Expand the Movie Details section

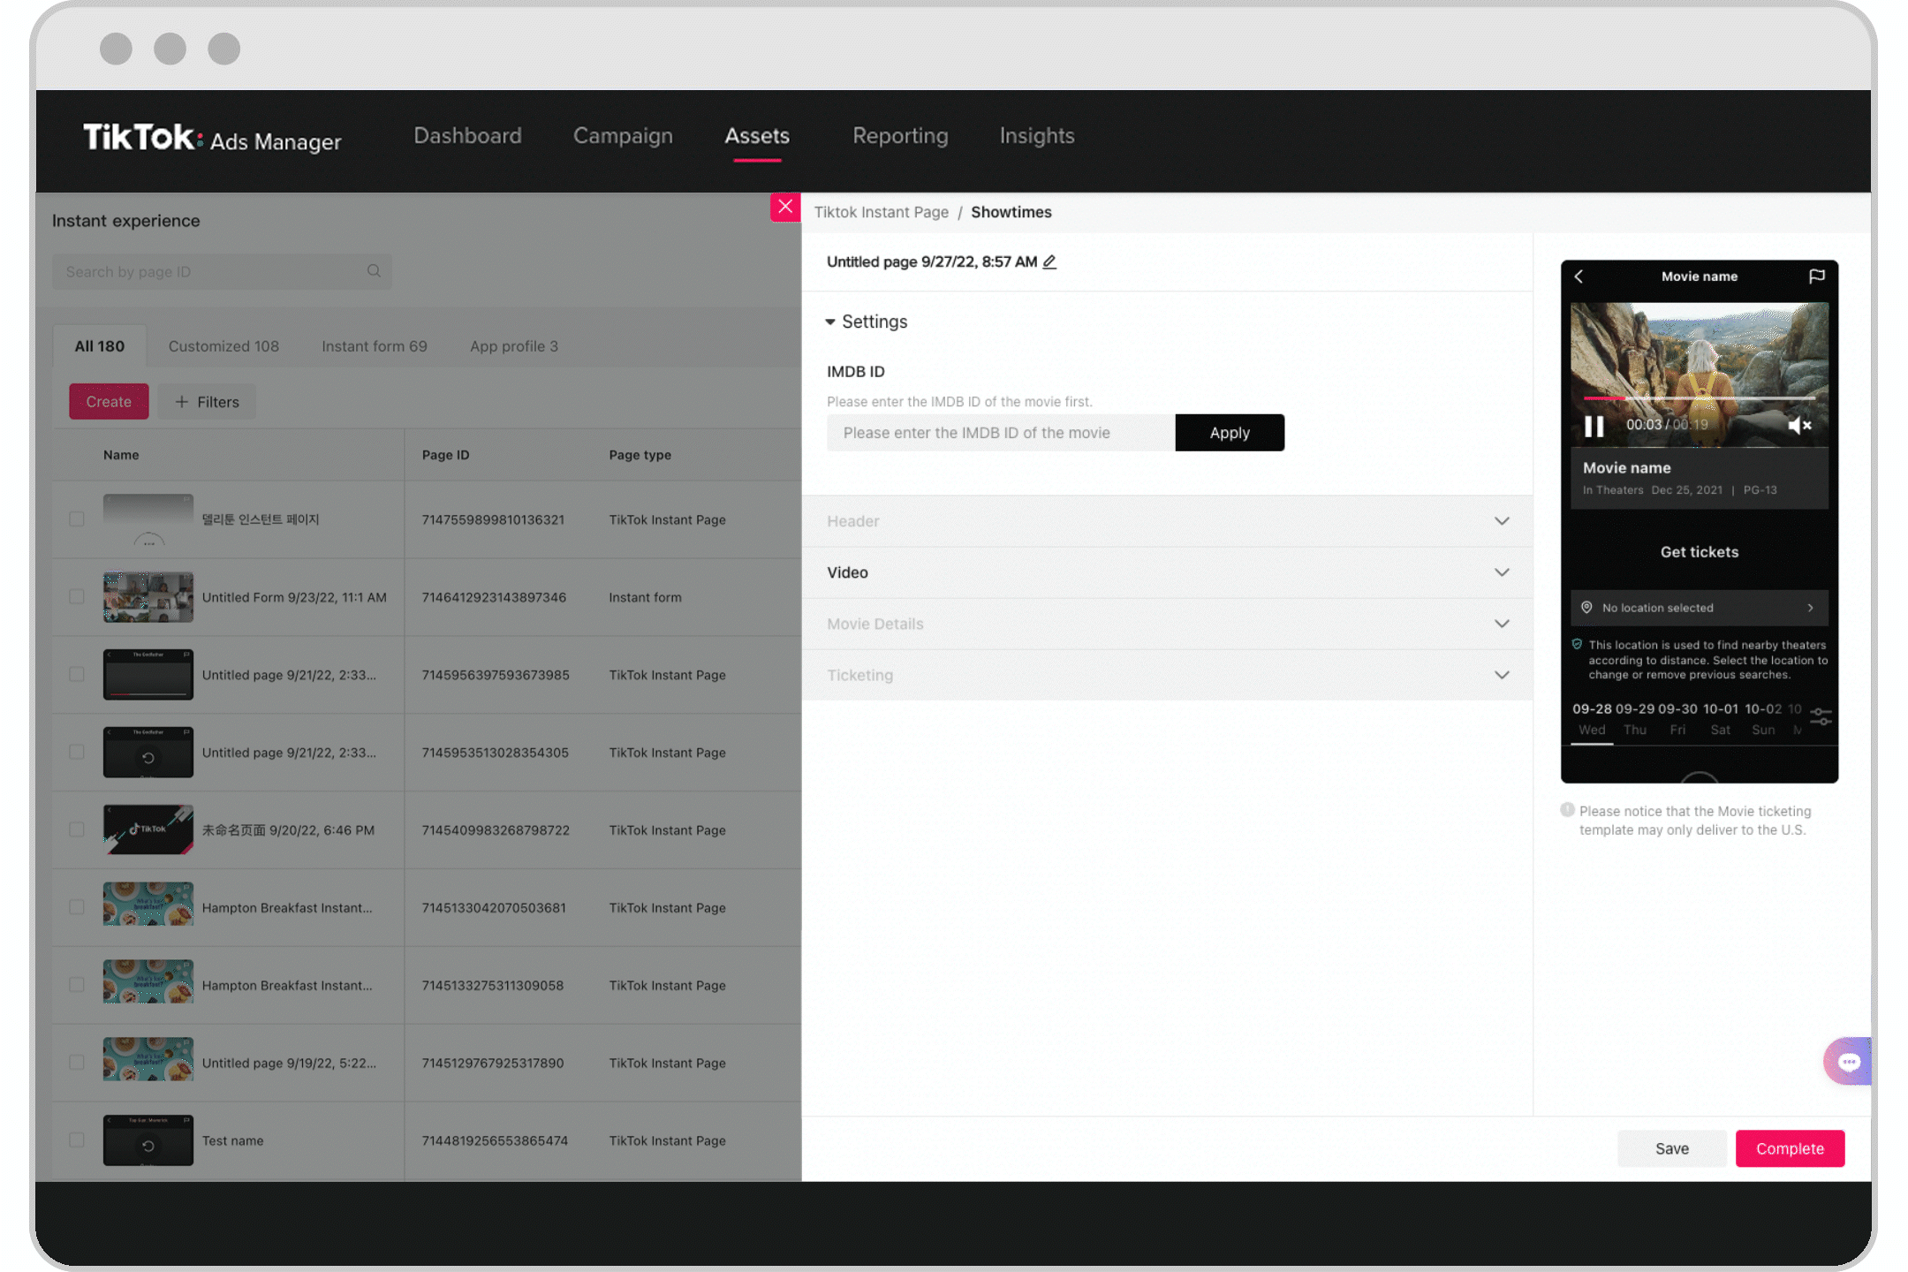click(x=1167, y=624)
